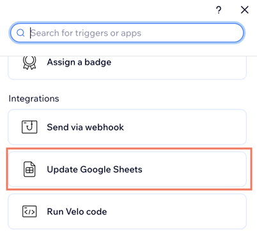This screenshot has width=257, height=233.
Task: Open help via the question mark icon
Action: click(219, 10)
